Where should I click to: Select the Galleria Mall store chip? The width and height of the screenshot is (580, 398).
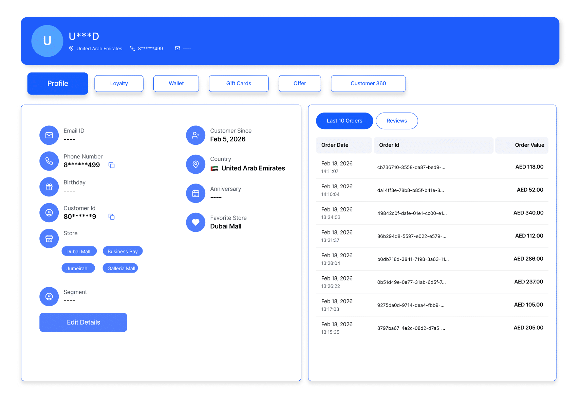[x=120, y=268]
